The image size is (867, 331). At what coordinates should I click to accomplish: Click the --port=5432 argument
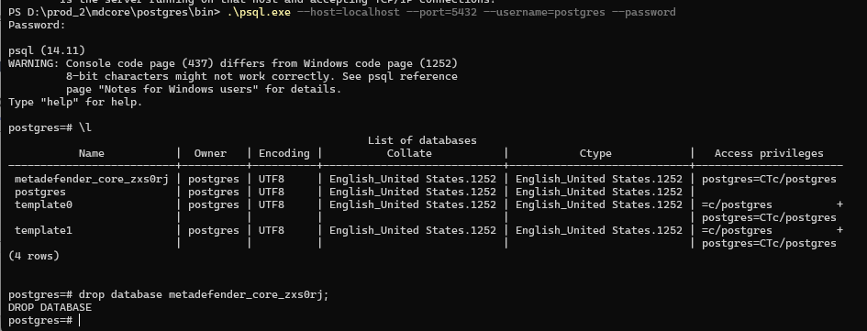pos(441,12)
